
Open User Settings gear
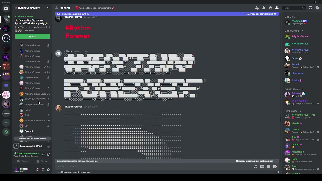pos(48,170)
